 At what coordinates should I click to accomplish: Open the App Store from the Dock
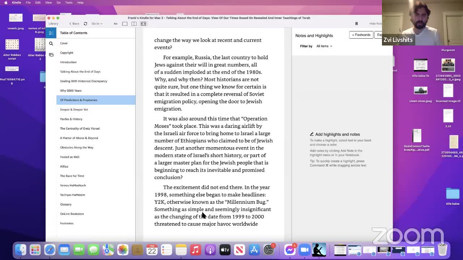click(254, 250)
